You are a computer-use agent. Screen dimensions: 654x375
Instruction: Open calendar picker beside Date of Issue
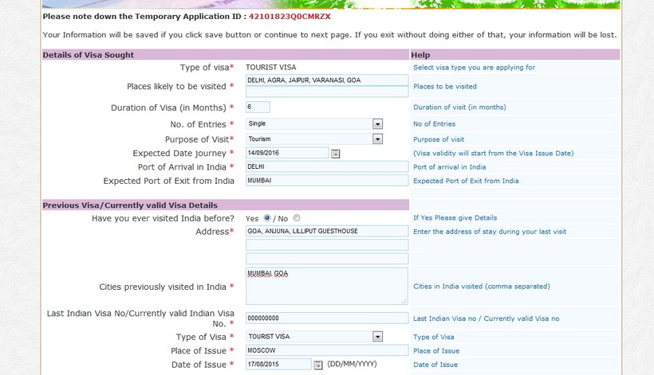point(317,365)
